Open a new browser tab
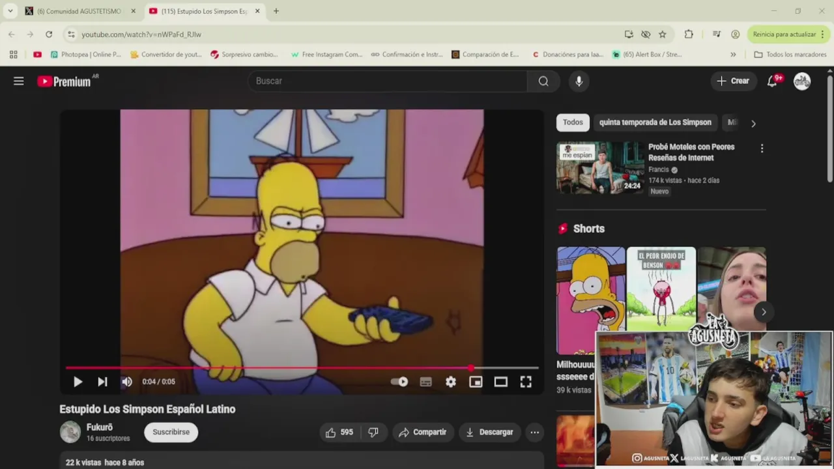Screen dimensions: 834x469 click(x=276, y=11)
